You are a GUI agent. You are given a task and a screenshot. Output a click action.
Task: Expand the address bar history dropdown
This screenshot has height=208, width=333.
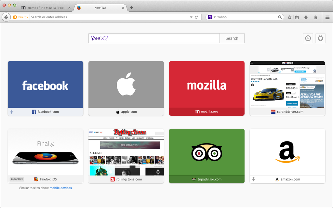(x=191, y=17)
